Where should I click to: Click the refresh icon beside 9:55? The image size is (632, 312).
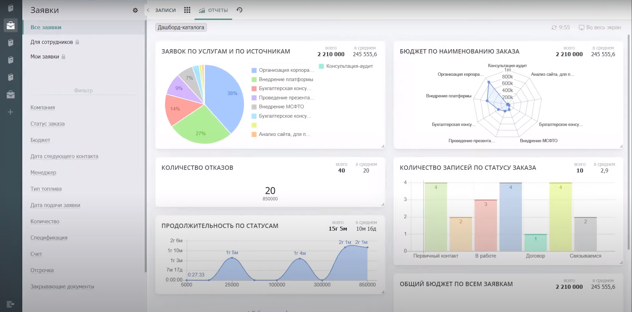pos(554,28)
